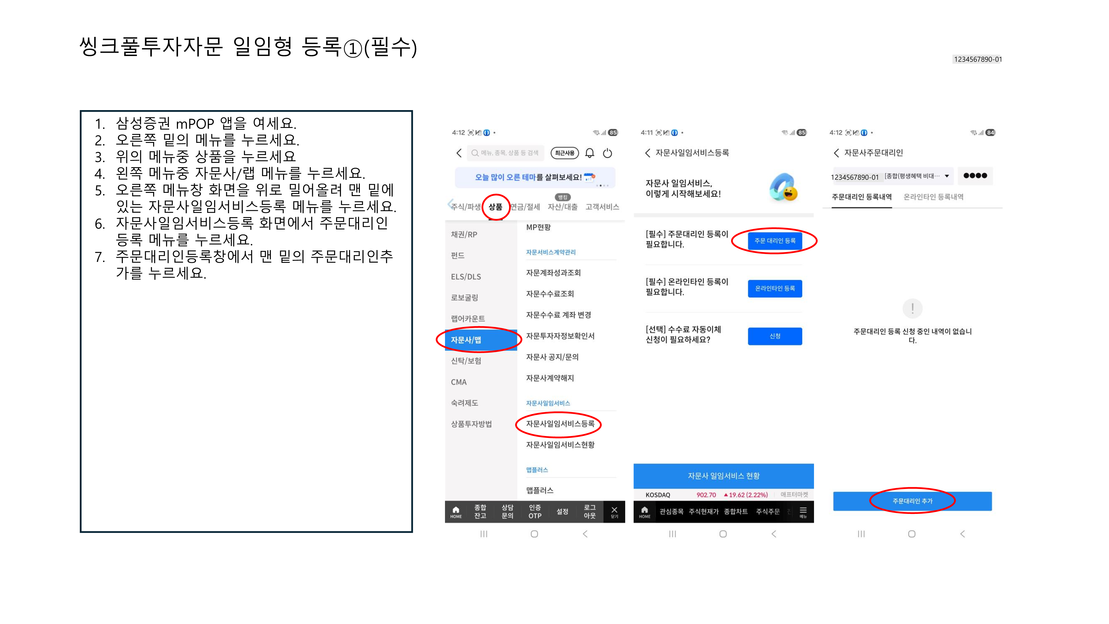Tap the 자문사 일임서비스 현황 banner
The height and width of the screenshot is (624, 1109).
(x=723, y=476)
